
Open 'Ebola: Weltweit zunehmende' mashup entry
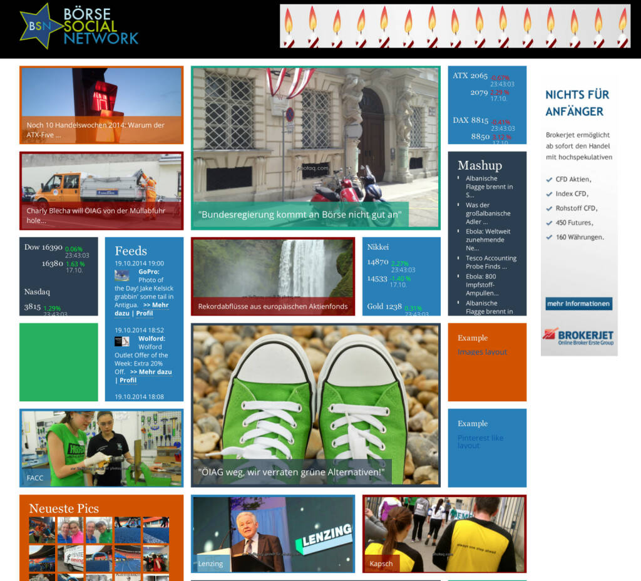[x=488, y=239]
